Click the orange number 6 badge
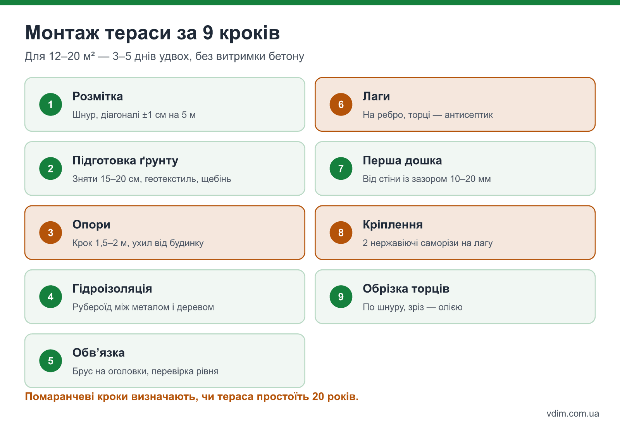 pyautogui.click(x=341, y=104)
